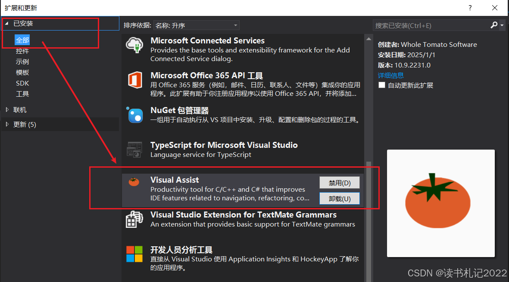Click the 禁用(D) button for Visual Assist

pos(340,183)
